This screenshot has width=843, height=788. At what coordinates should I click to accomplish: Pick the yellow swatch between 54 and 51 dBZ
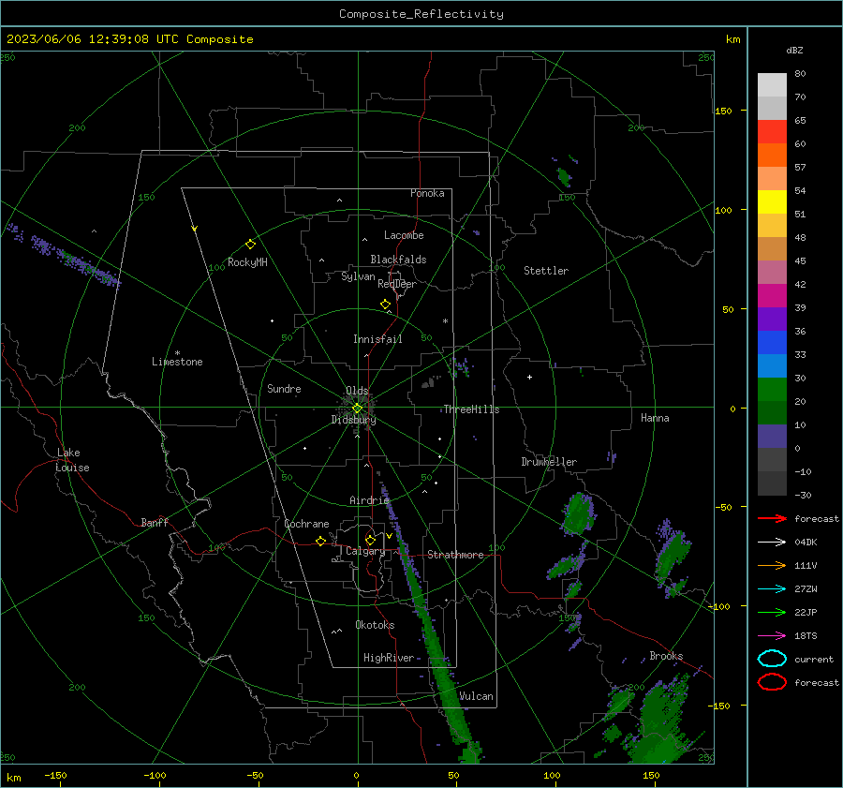coord(772,202)
